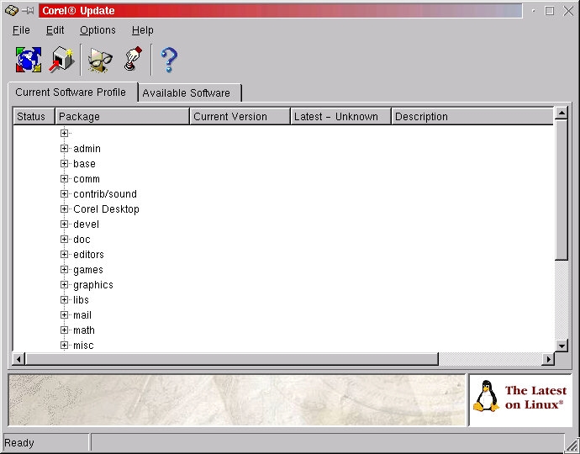The width and height of the screenshot is (580, 454).
Task: Click the glasses view-details toolbar icon
Action: tap(101, 60)
